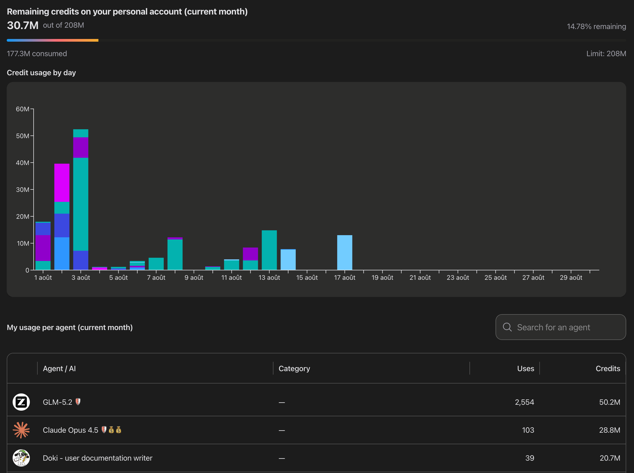
Task: Click the shield badge beside Claude Opus 4.5
Action: [104, 429]
